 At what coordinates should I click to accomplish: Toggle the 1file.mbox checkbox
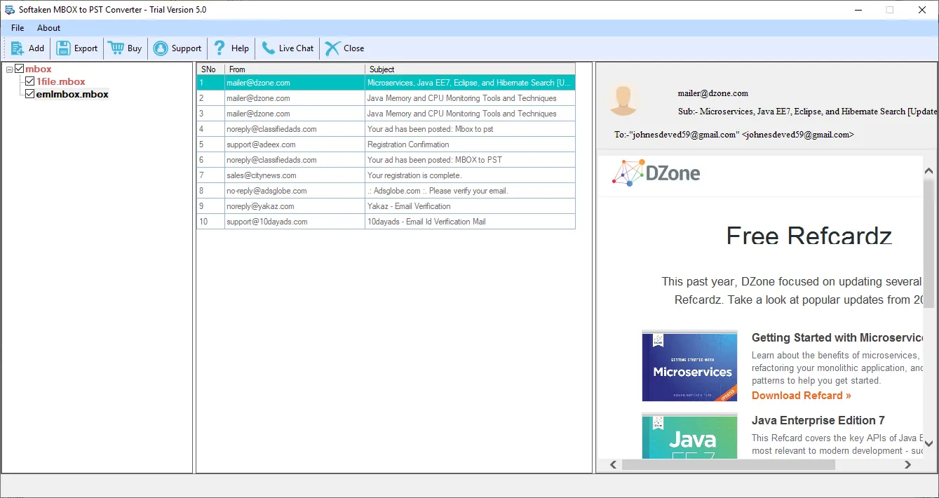click(x=30, y=81)
